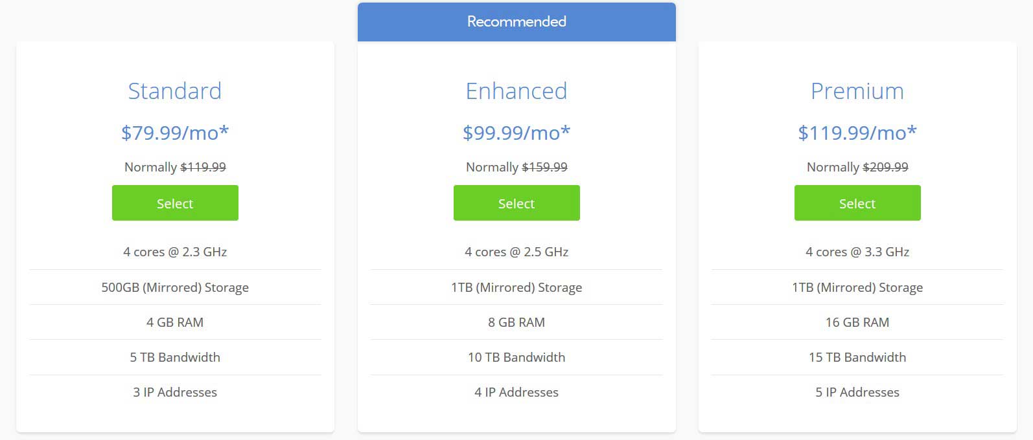This screenshot has width=1033, height=440.
Task: Click the 10 TB Bandwidth row
Action: tap(516, 357)
